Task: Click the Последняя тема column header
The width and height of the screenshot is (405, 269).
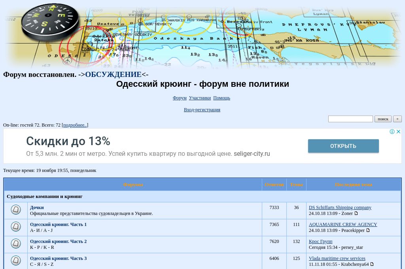Action: tap(354, 185)
